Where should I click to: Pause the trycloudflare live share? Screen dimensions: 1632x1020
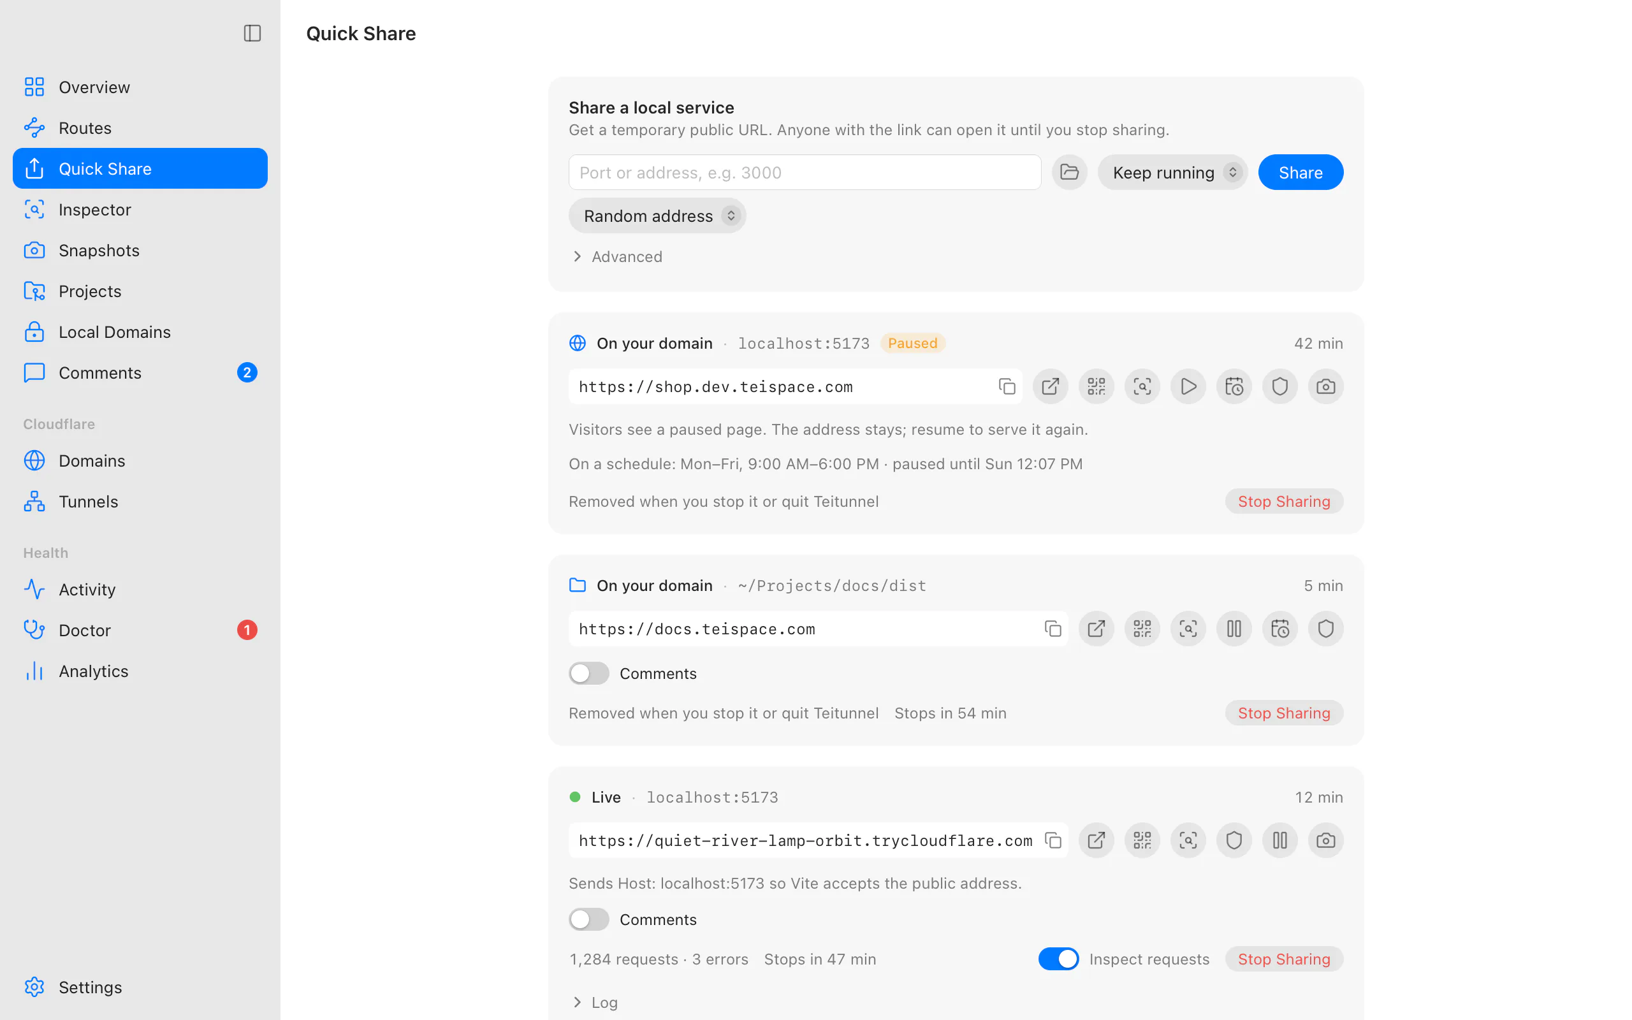coord(1279,840)
